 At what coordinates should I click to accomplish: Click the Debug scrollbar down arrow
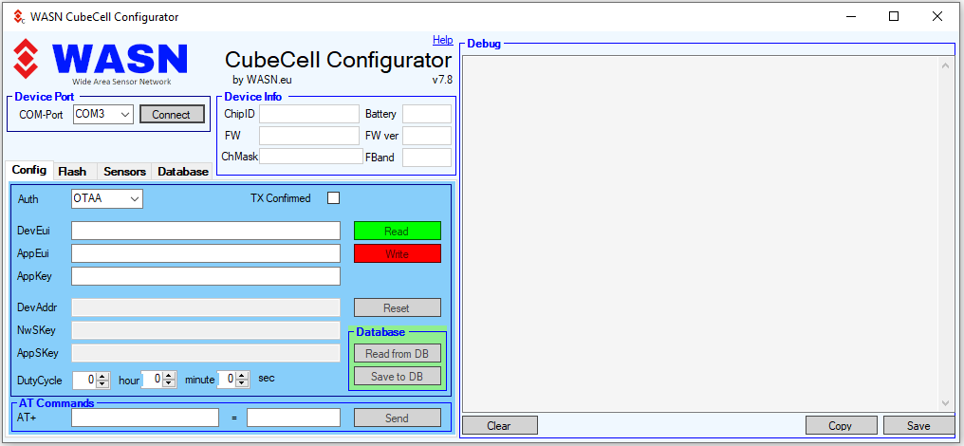(947, 403)
